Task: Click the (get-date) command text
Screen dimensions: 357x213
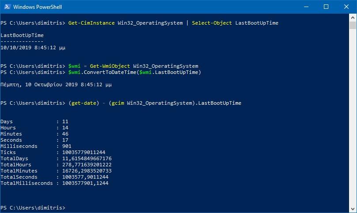Action: coord(84,103)
